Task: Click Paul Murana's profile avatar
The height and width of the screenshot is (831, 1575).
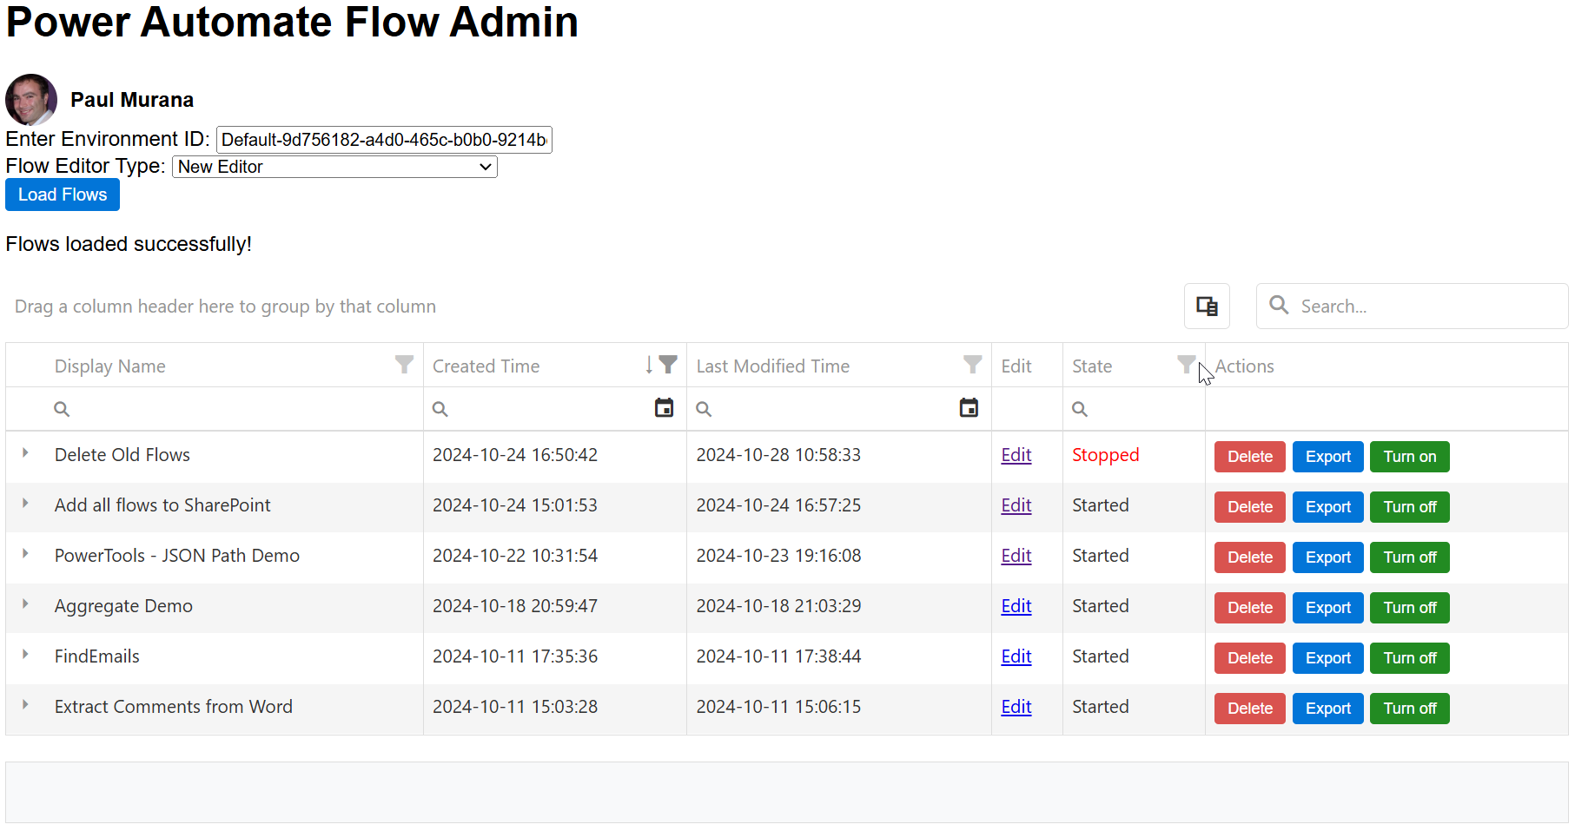Action: [x=30, y=100]
